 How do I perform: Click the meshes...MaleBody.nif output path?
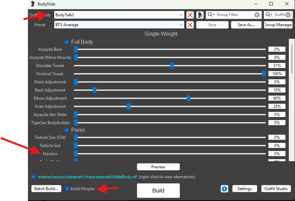click(87, 177)
